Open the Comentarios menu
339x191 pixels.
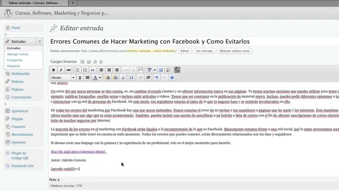pos(21,97)
